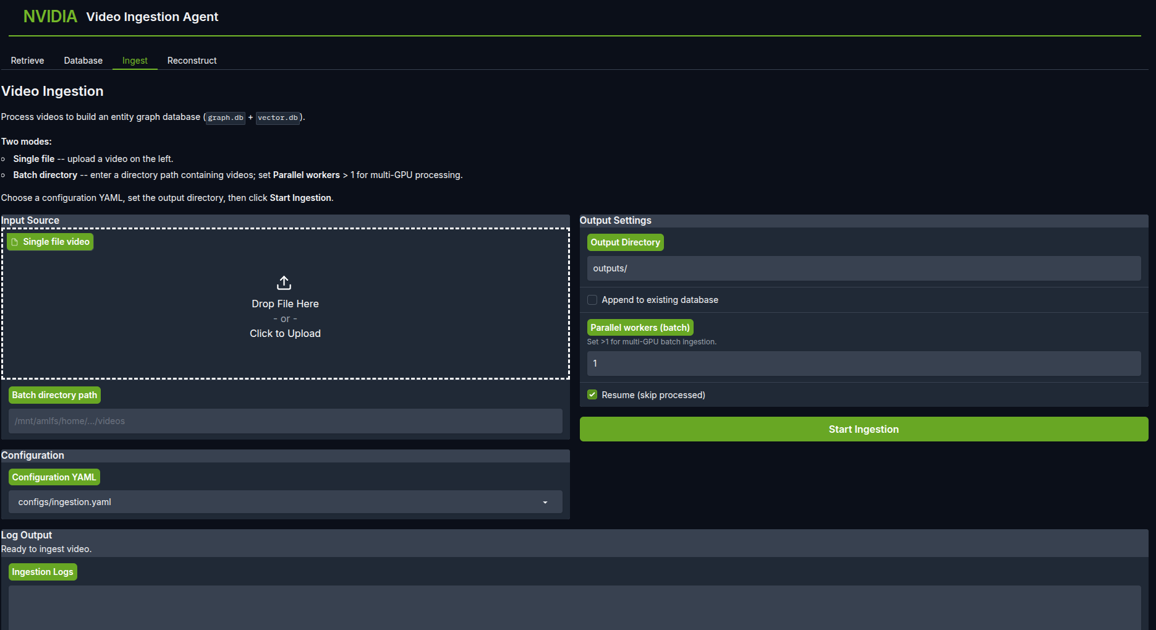Enable Append to existing database checkbox
1156x630 pixels.
[x=592, y=300]
